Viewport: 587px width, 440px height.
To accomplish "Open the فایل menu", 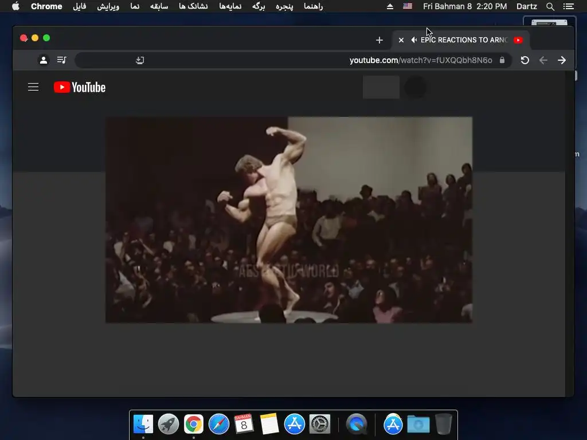I will [79, 6].
